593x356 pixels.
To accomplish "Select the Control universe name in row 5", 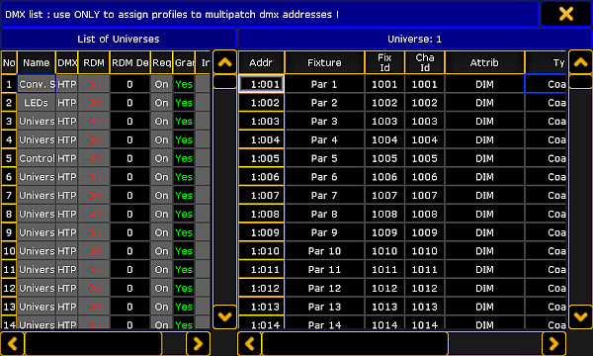I will (x=37, y=158).
